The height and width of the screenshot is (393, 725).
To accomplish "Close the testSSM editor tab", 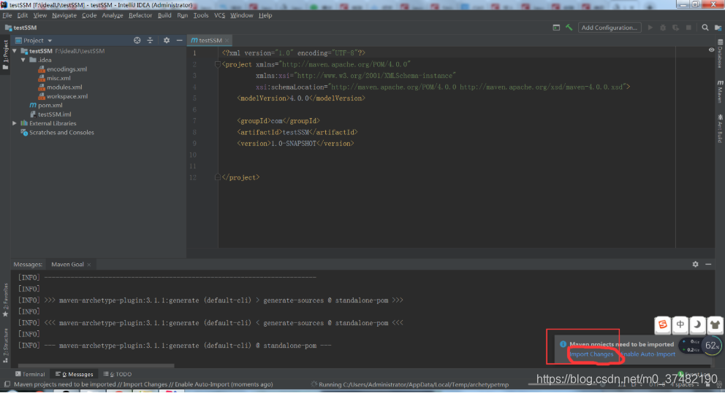I will [227, 41].
